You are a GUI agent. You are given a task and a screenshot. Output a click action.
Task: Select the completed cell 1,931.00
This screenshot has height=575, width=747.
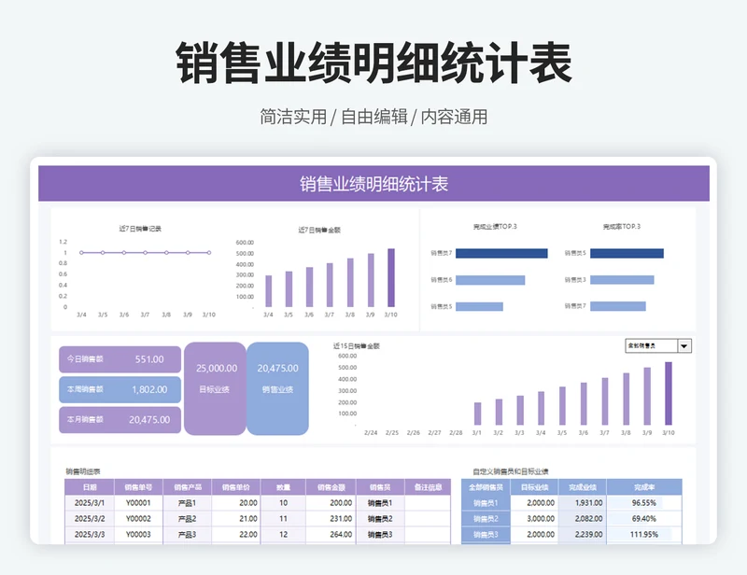[583, 503]
